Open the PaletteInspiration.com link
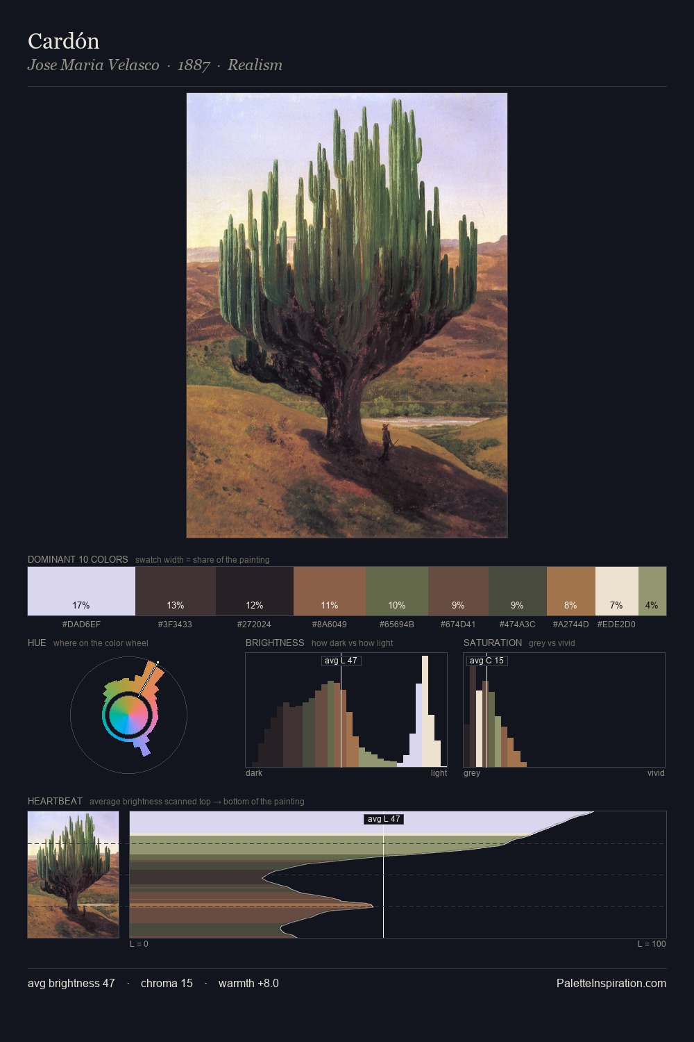Screen dimensions: 694x1042 click(611, 983)
